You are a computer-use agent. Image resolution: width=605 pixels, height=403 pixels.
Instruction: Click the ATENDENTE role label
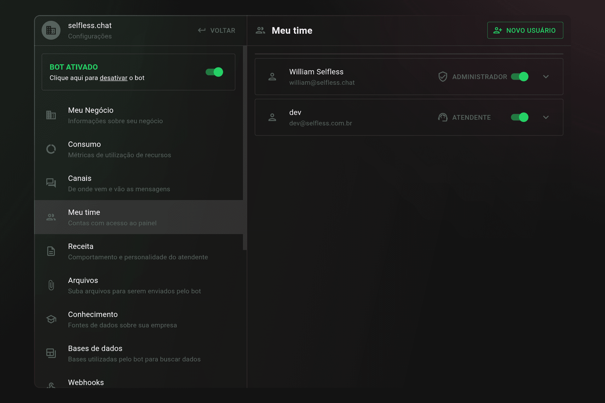(x=471, y=118)
